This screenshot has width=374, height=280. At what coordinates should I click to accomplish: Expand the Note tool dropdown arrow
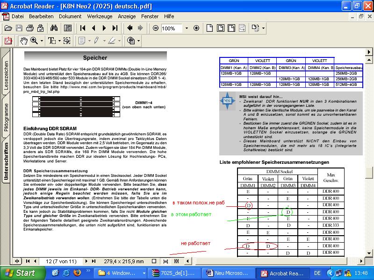(x=89, y=41)
